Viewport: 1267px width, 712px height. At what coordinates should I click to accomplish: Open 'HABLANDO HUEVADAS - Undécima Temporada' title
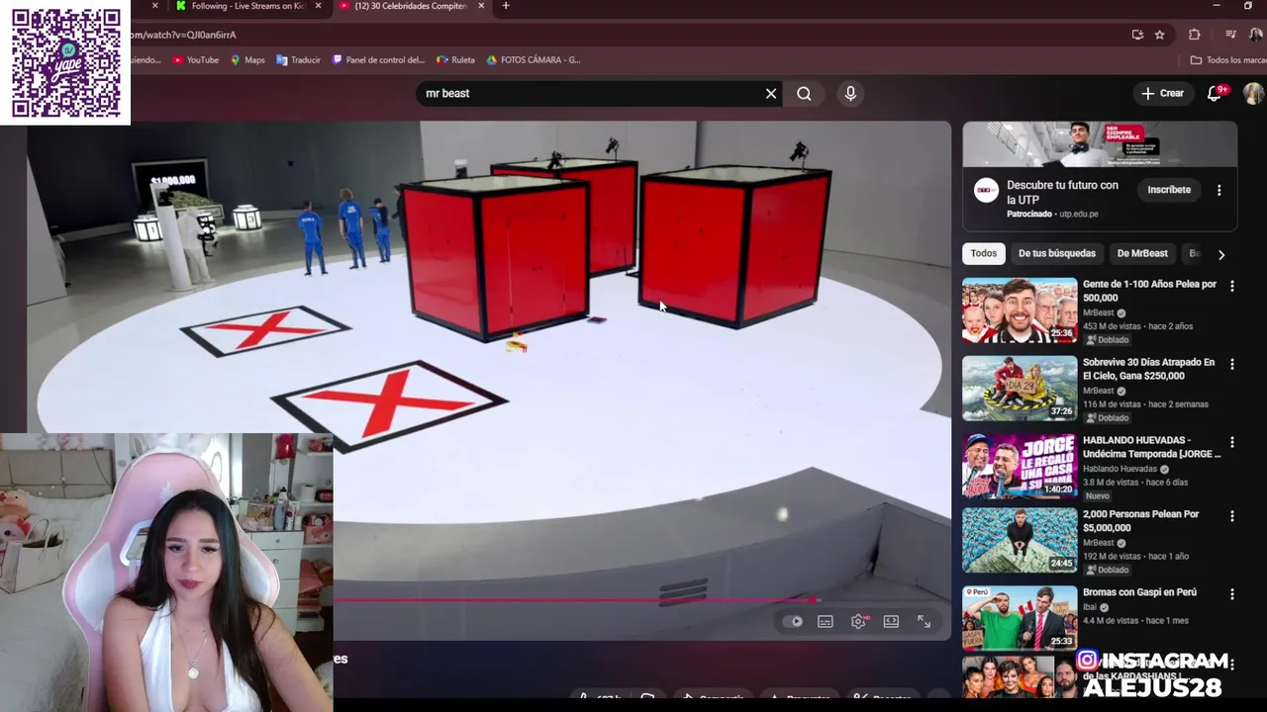(1152, 447)
